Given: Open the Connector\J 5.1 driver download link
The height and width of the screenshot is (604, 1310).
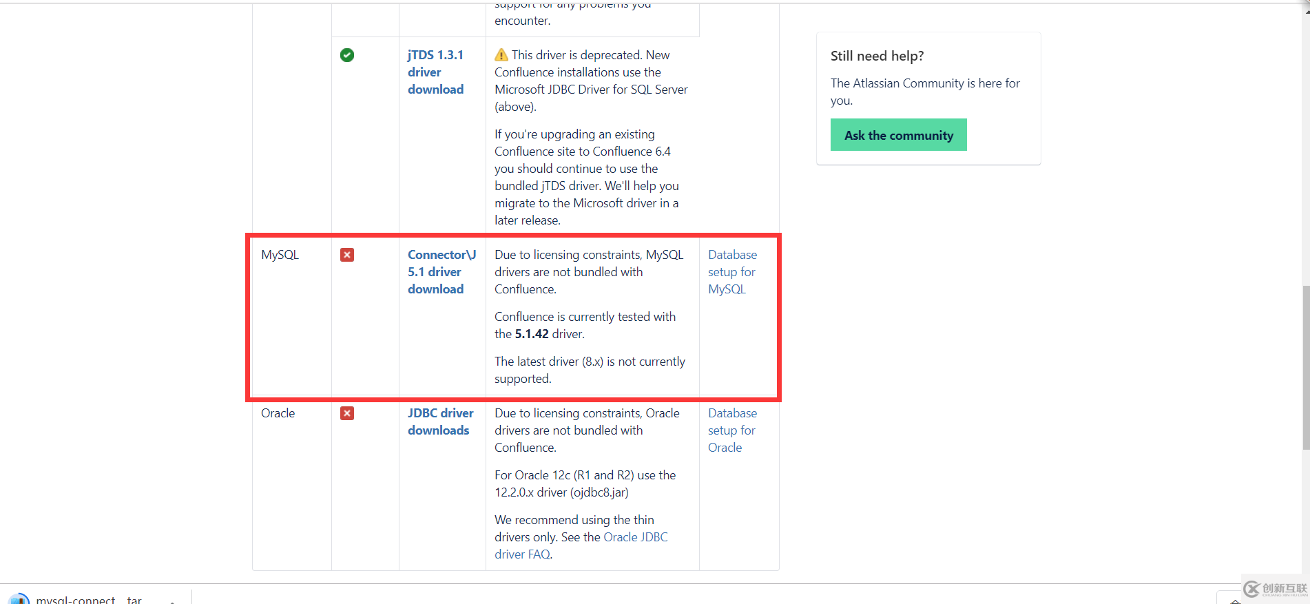Looking at the screenshot, I should [441, 272].
